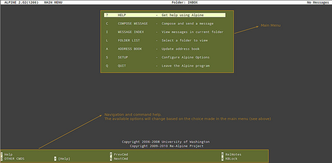Click the 'No Messages' indicator
332x163 pixels.
[x=318, y=2]
